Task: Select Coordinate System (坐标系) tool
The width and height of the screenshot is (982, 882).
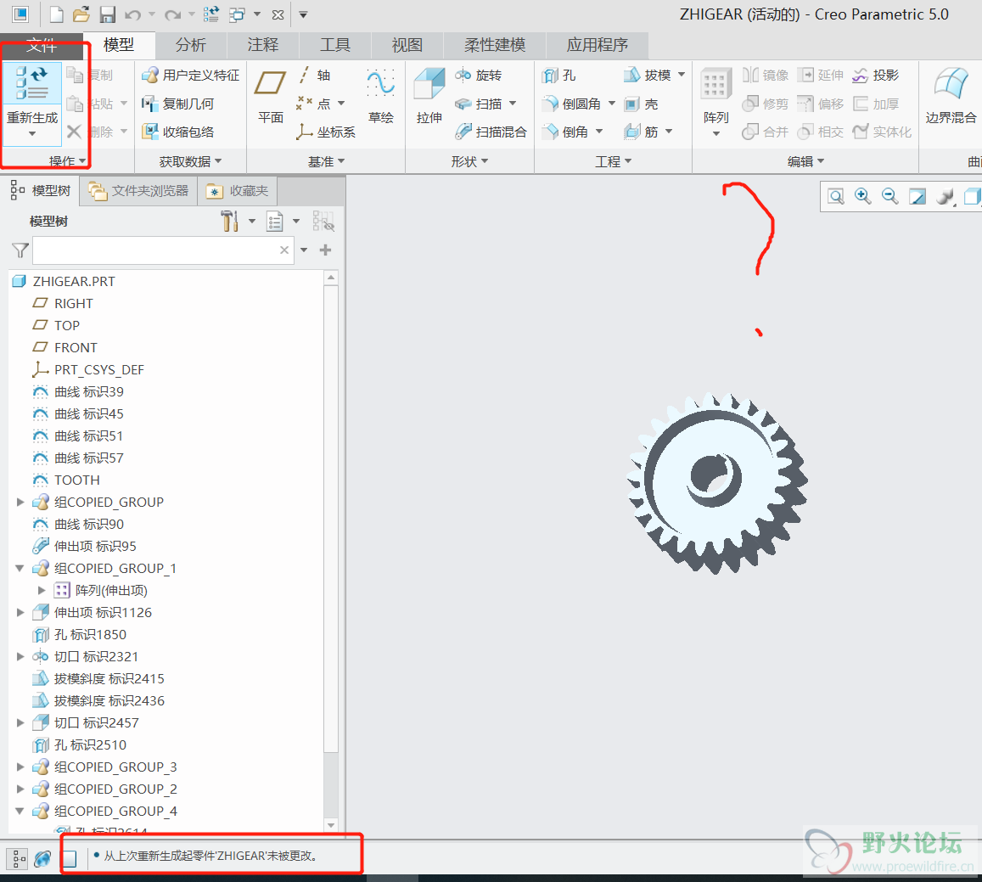Action: pyautogui.click(x=326, y=132)
